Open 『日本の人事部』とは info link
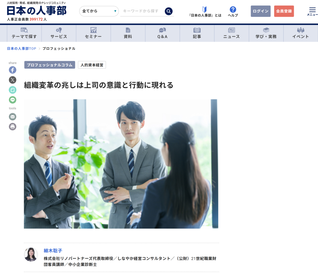 click(x=205, y=12)
